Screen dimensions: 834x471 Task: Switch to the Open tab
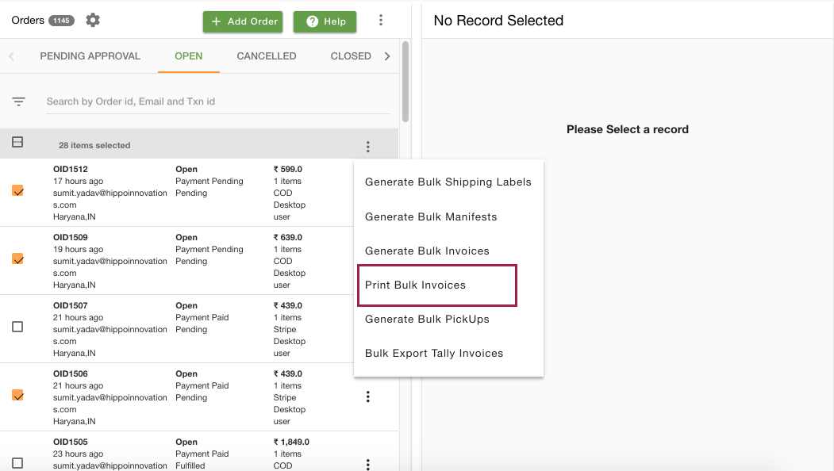tap(189, 56)
